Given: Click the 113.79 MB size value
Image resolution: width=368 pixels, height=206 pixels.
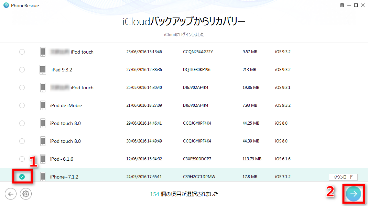Looking at the screenshot, I should [252, 159].
